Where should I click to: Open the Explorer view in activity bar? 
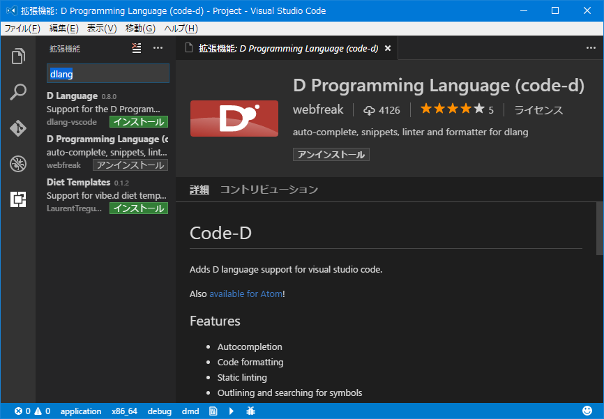coord(18,56)
